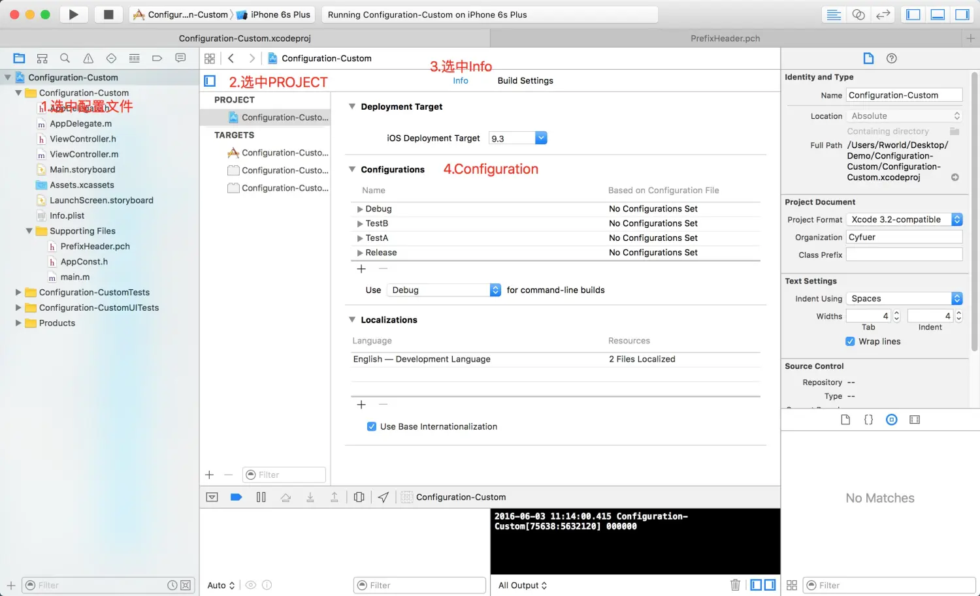Switch to PrefixHeader.pch tab

[x=725, y=39]
